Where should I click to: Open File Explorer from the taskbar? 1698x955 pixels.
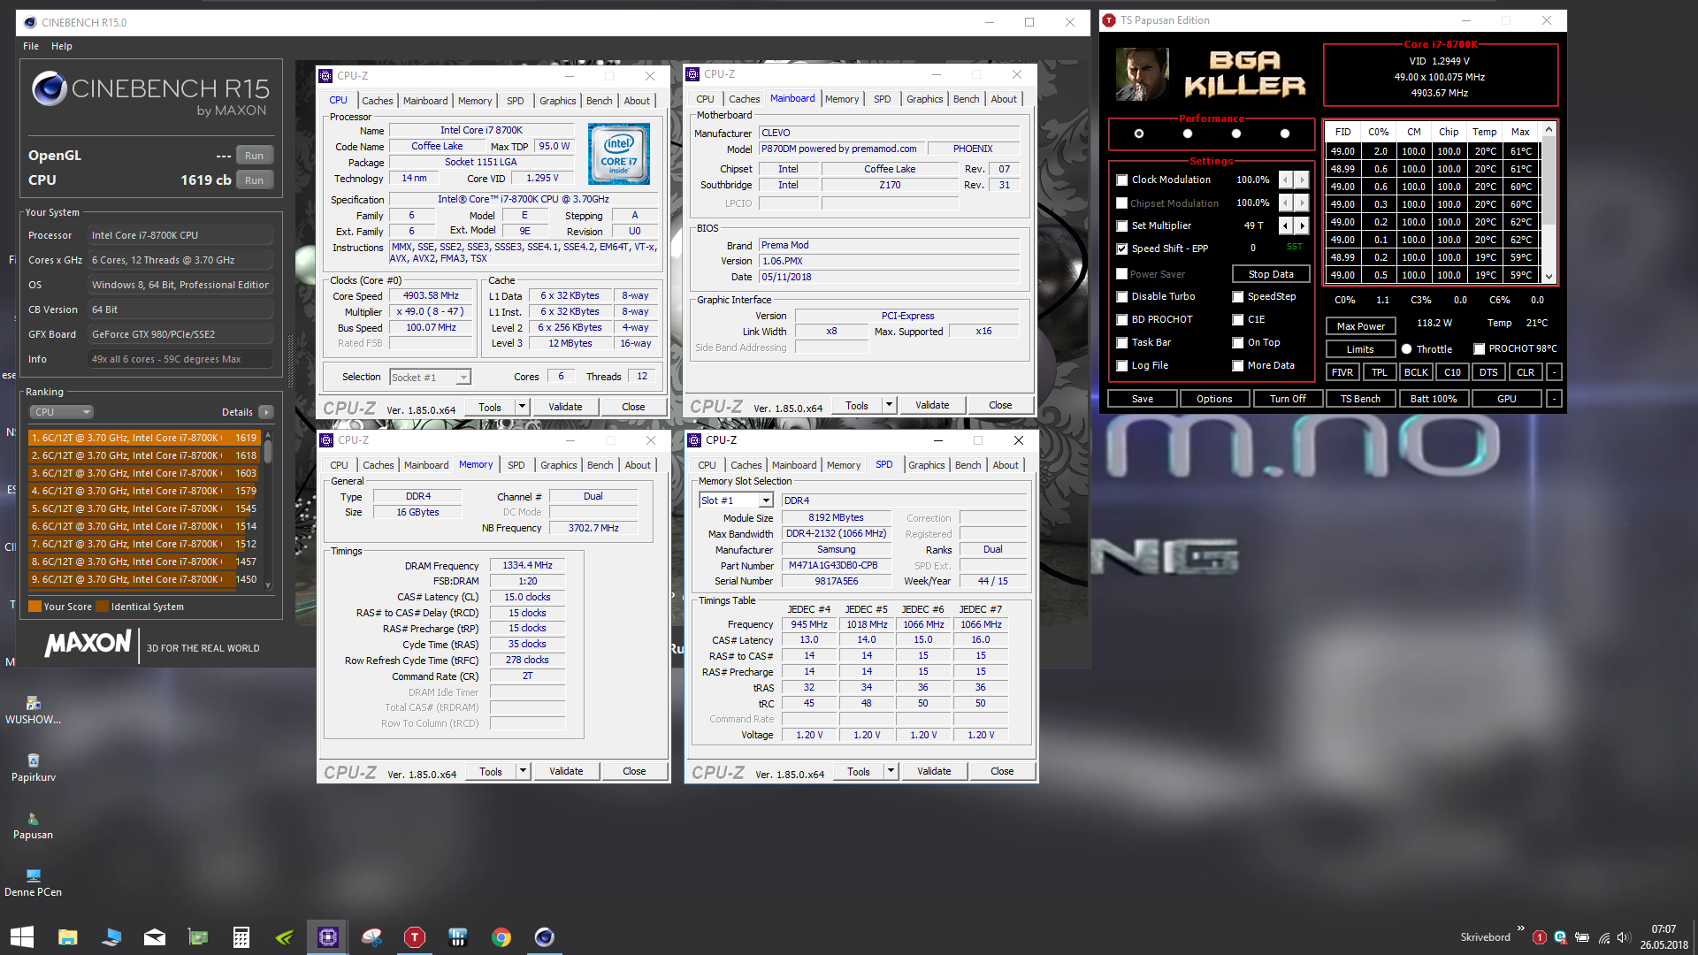pyautogui.click(x=67, y=937)
